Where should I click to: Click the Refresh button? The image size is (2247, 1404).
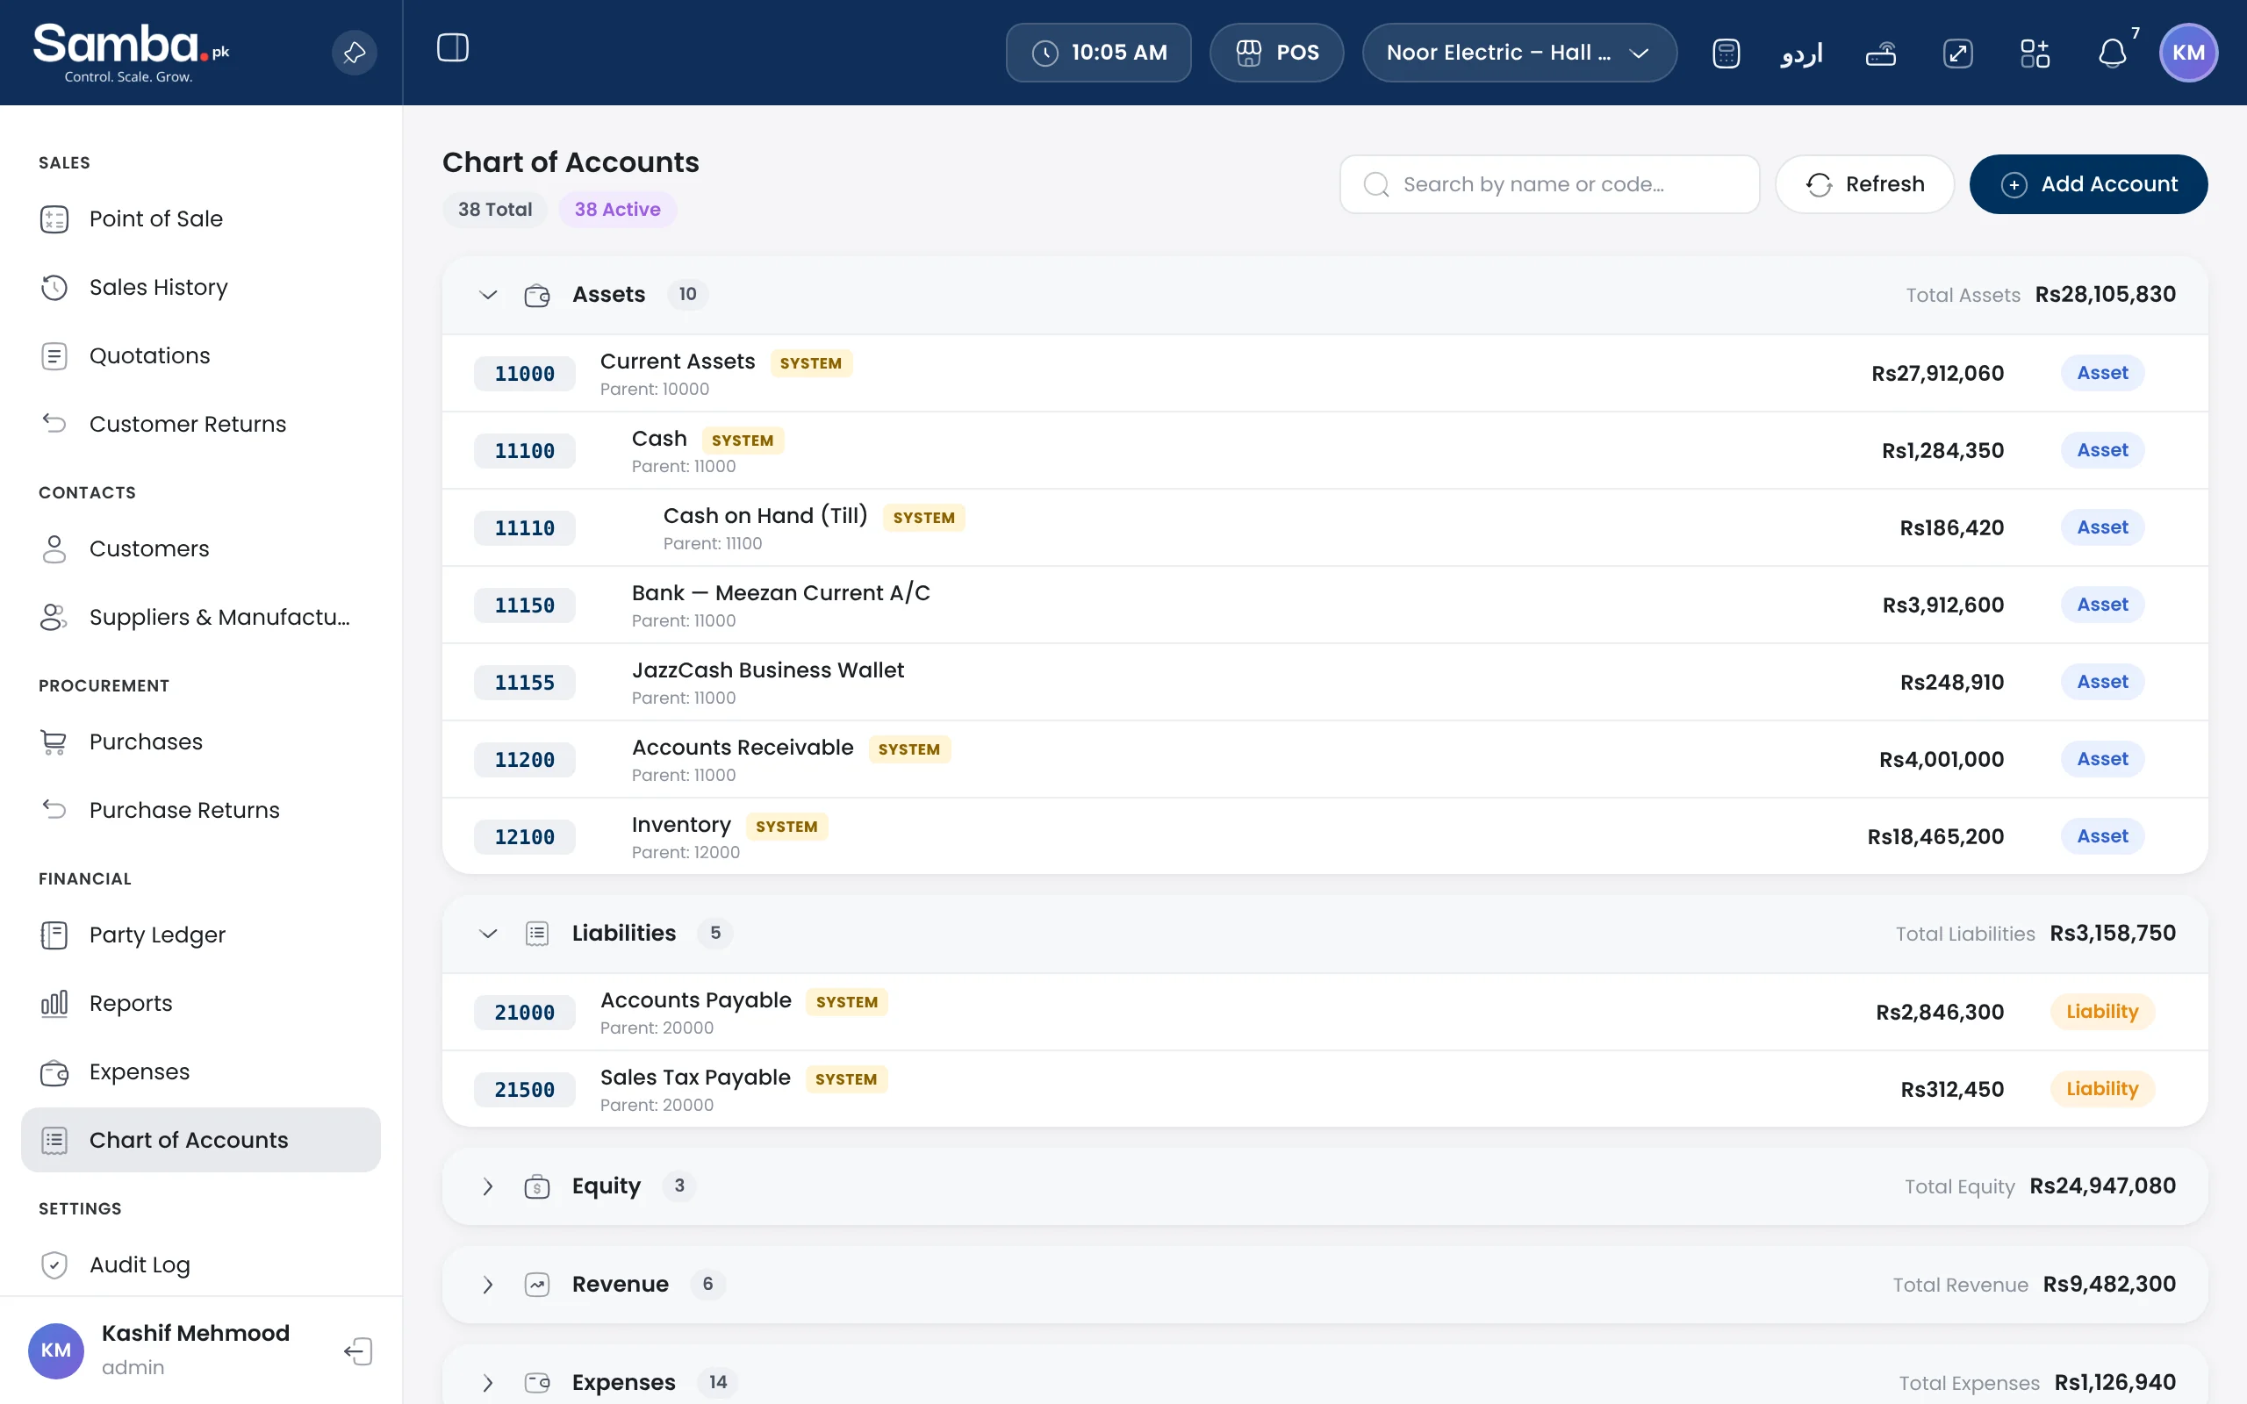coord(1864,185)
